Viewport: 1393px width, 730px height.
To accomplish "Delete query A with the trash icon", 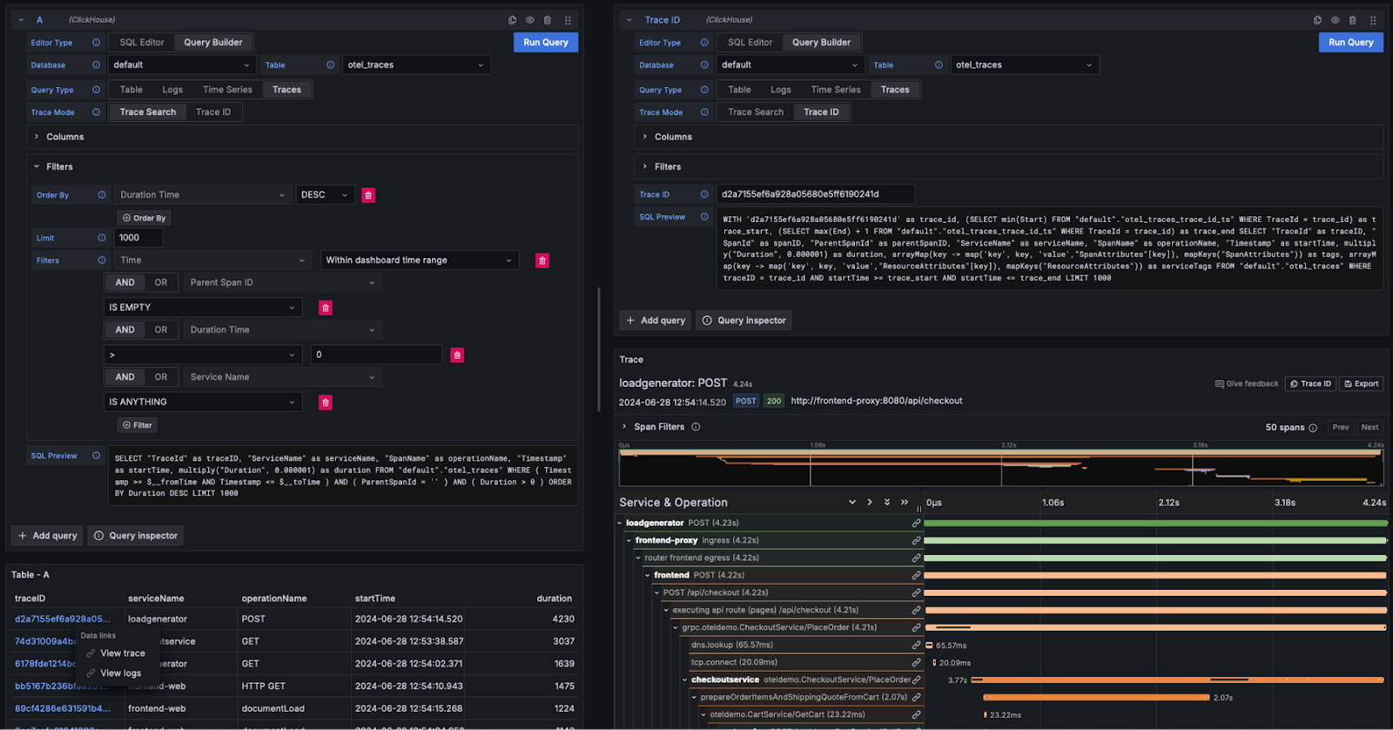I will pos(548,20).
